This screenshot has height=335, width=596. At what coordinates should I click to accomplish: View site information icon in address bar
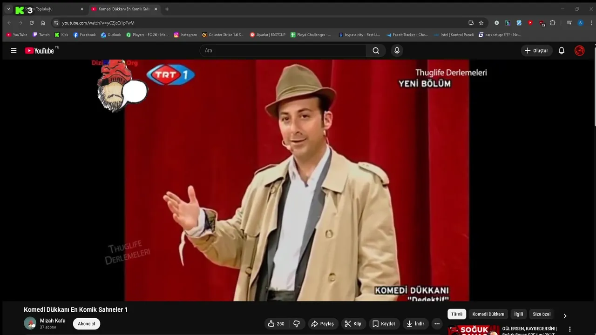point(56,23)
